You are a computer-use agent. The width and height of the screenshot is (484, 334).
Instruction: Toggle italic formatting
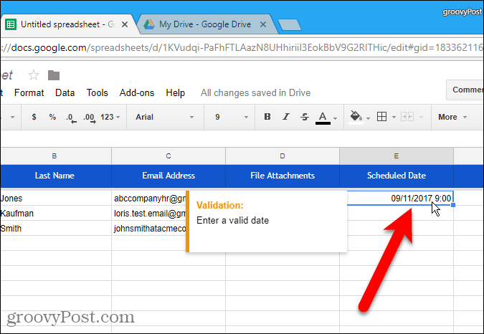[x=286, y=117]
